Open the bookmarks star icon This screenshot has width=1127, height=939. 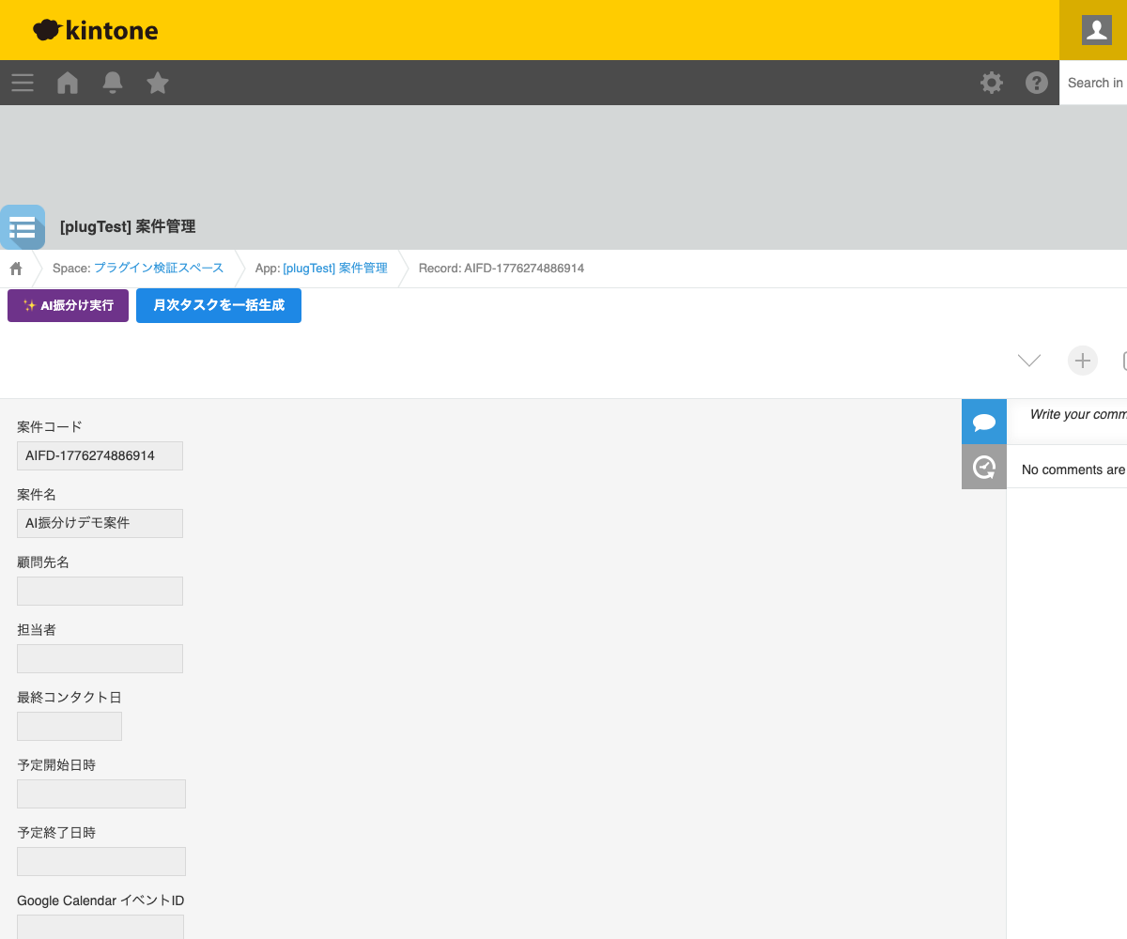[158, 83]
